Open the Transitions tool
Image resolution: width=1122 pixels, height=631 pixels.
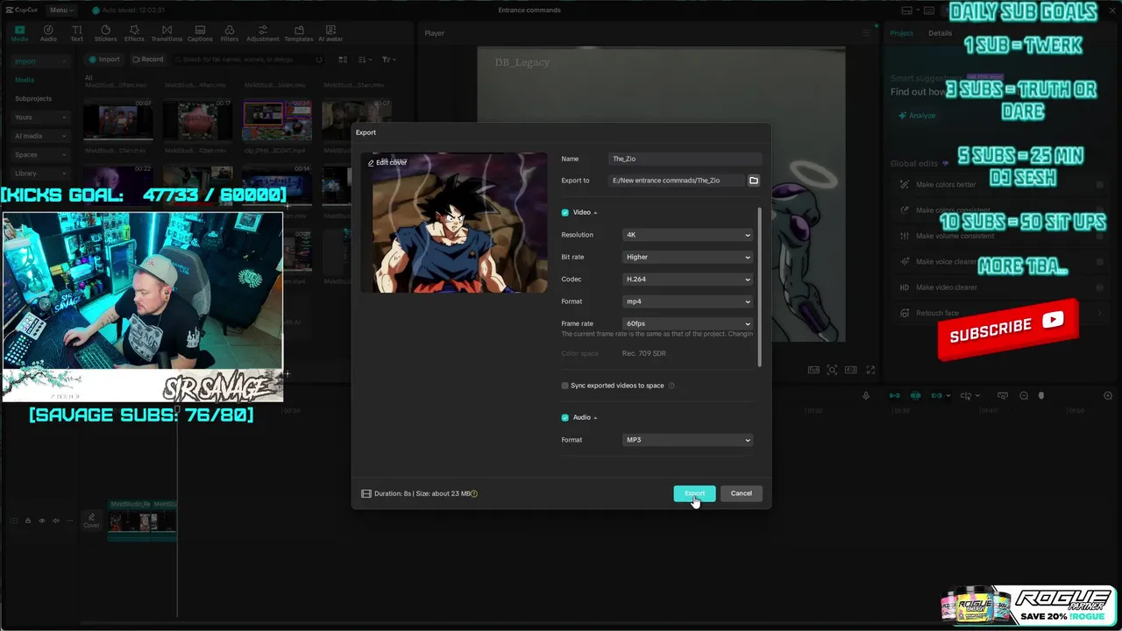click(167, 33)
